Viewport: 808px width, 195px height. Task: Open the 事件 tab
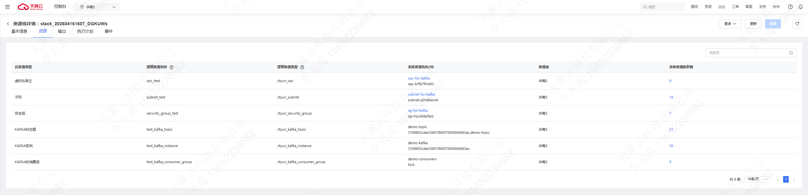point(109,31)
